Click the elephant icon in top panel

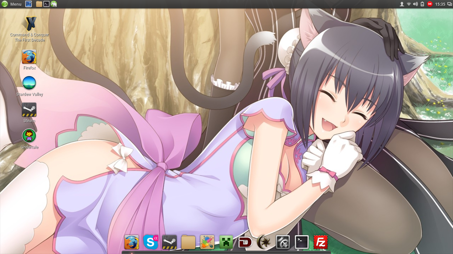(x=54, y=4)
